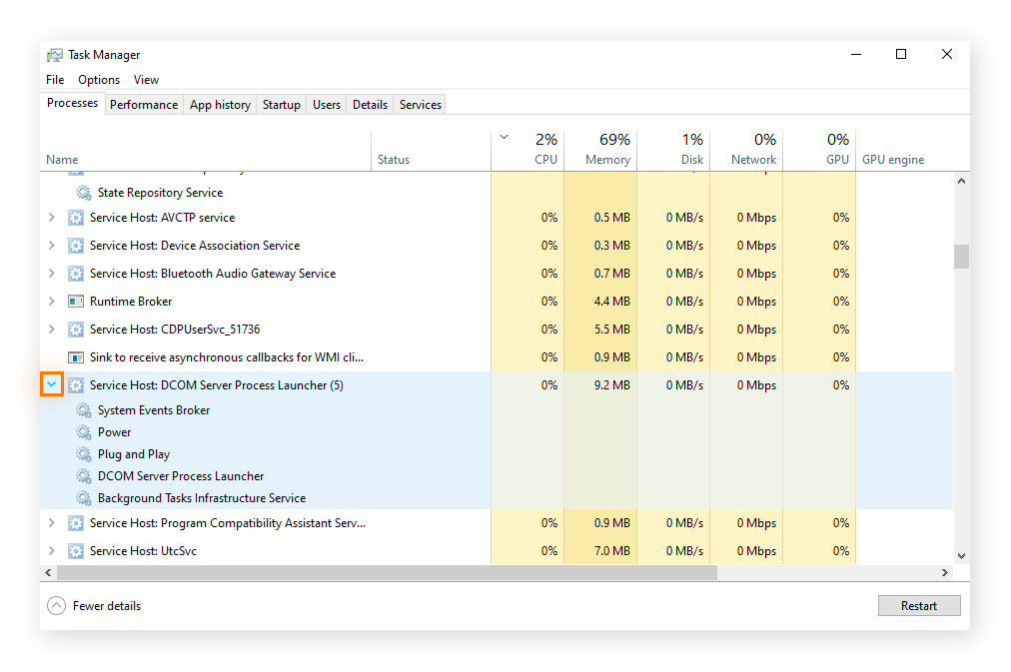Click the vertical scrollbar down arrow
Image resolution: width=1011 pixels, height=672 pixels.
(x=961, y=556)
